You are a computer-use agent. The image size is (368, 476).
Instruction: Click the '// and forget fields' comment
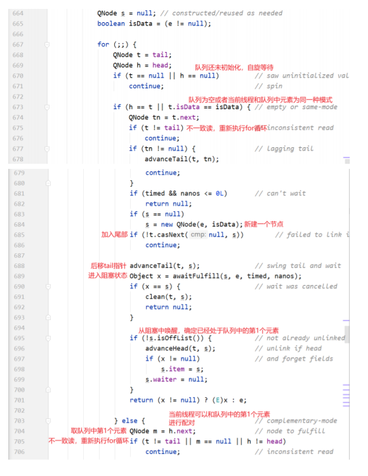click(294, 359)
